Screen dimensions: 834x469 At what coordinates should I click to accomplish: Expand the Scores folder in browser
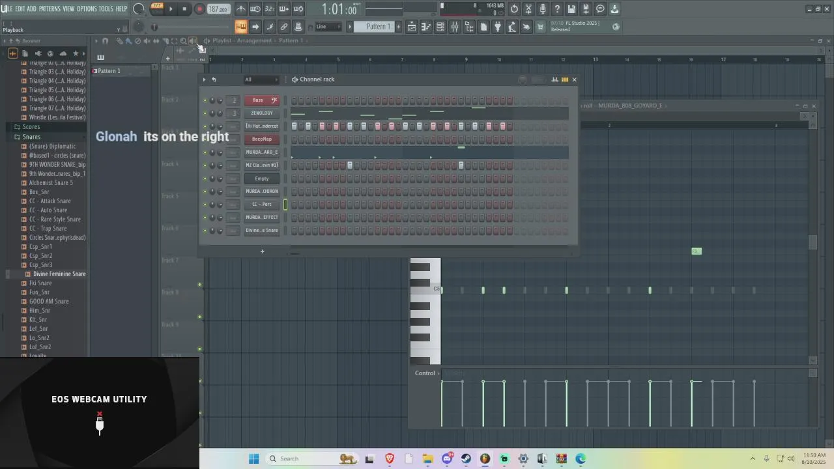(x=31, y=127)
